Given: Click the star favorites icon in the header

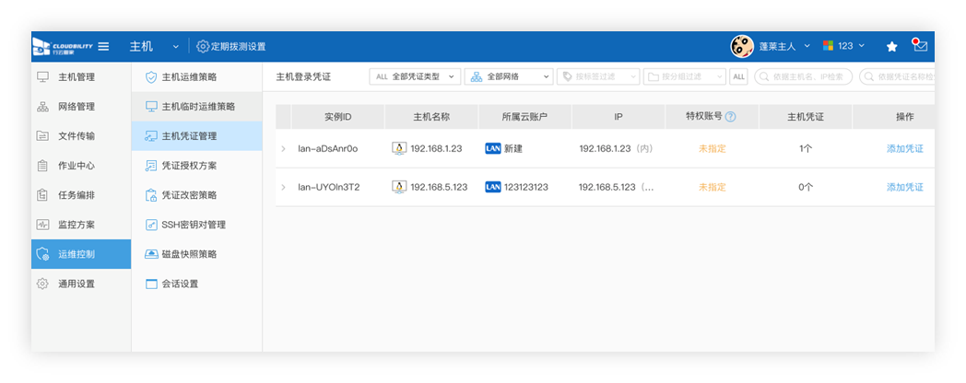Looking at the screenshot, I should point(891,46).
